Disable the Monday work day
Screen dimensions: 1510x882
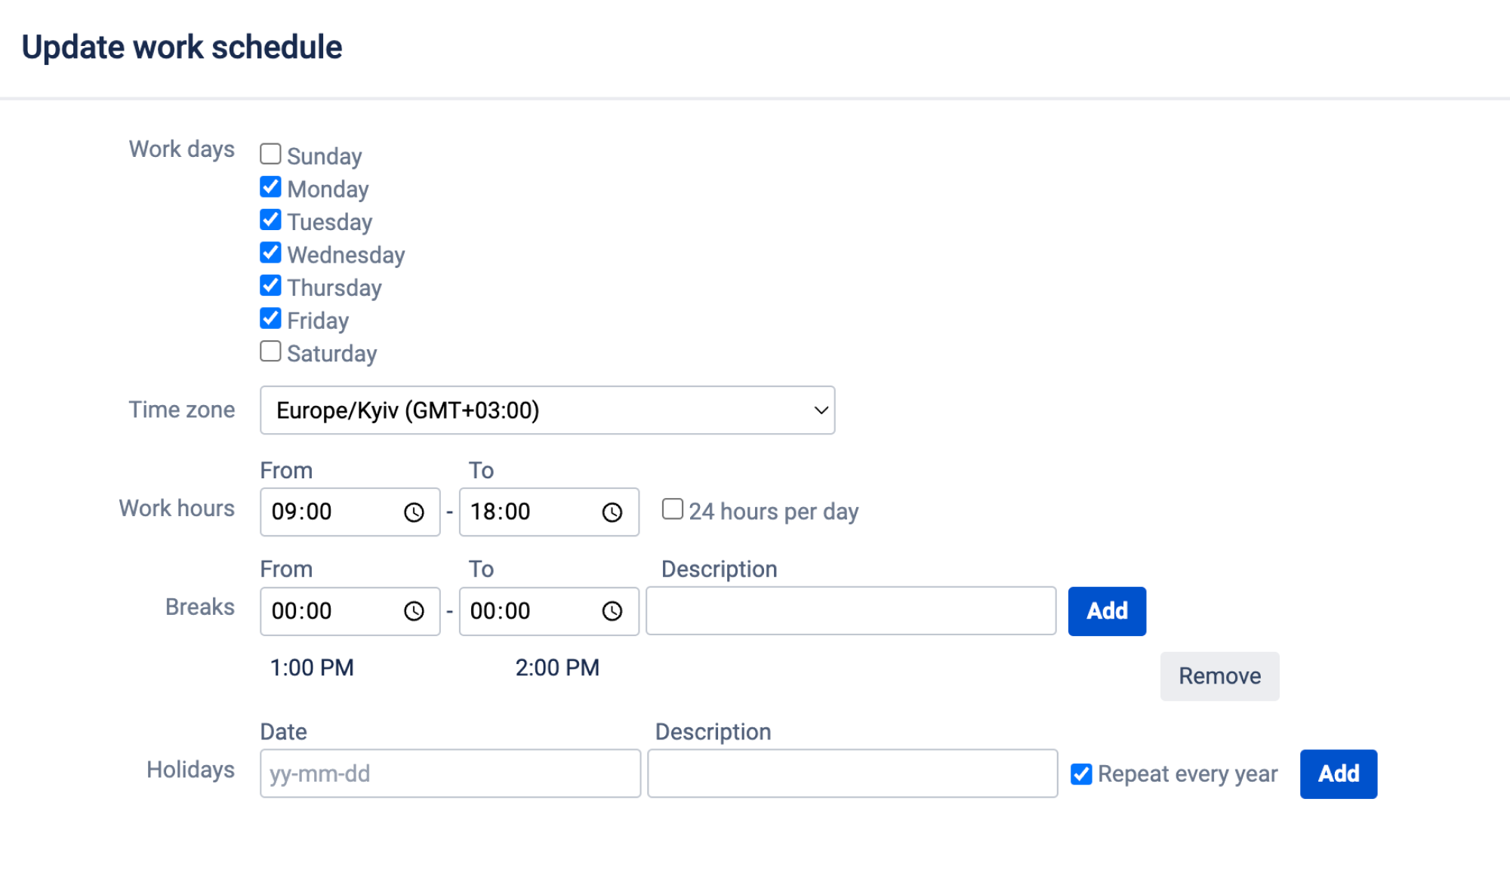[270, 186]
